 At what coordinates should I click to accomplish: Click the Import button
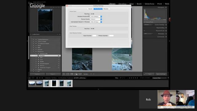(x=37, y=74)
